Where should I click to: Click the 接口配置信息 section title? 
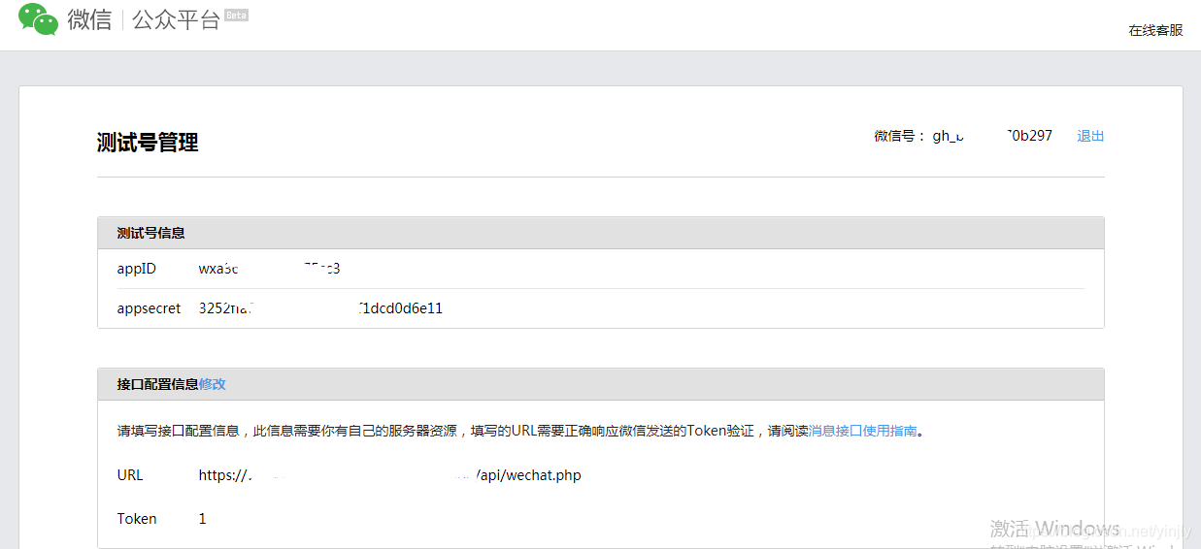click(x=158, y=384)
